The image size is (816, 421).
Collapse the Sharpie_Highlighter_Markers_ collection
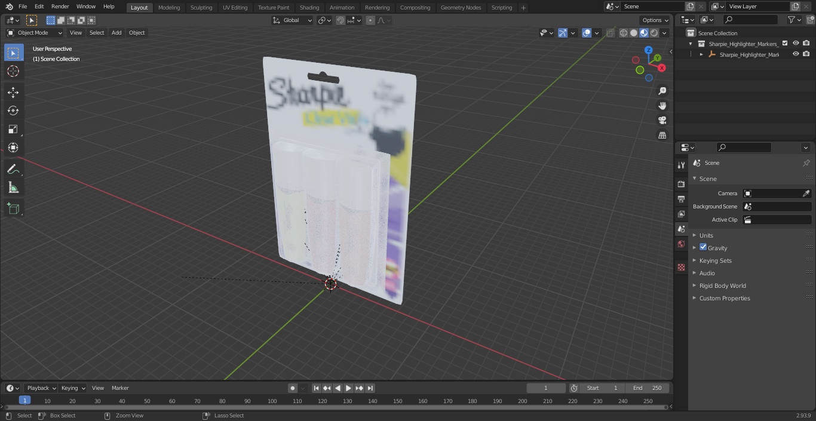pos(691,44)
